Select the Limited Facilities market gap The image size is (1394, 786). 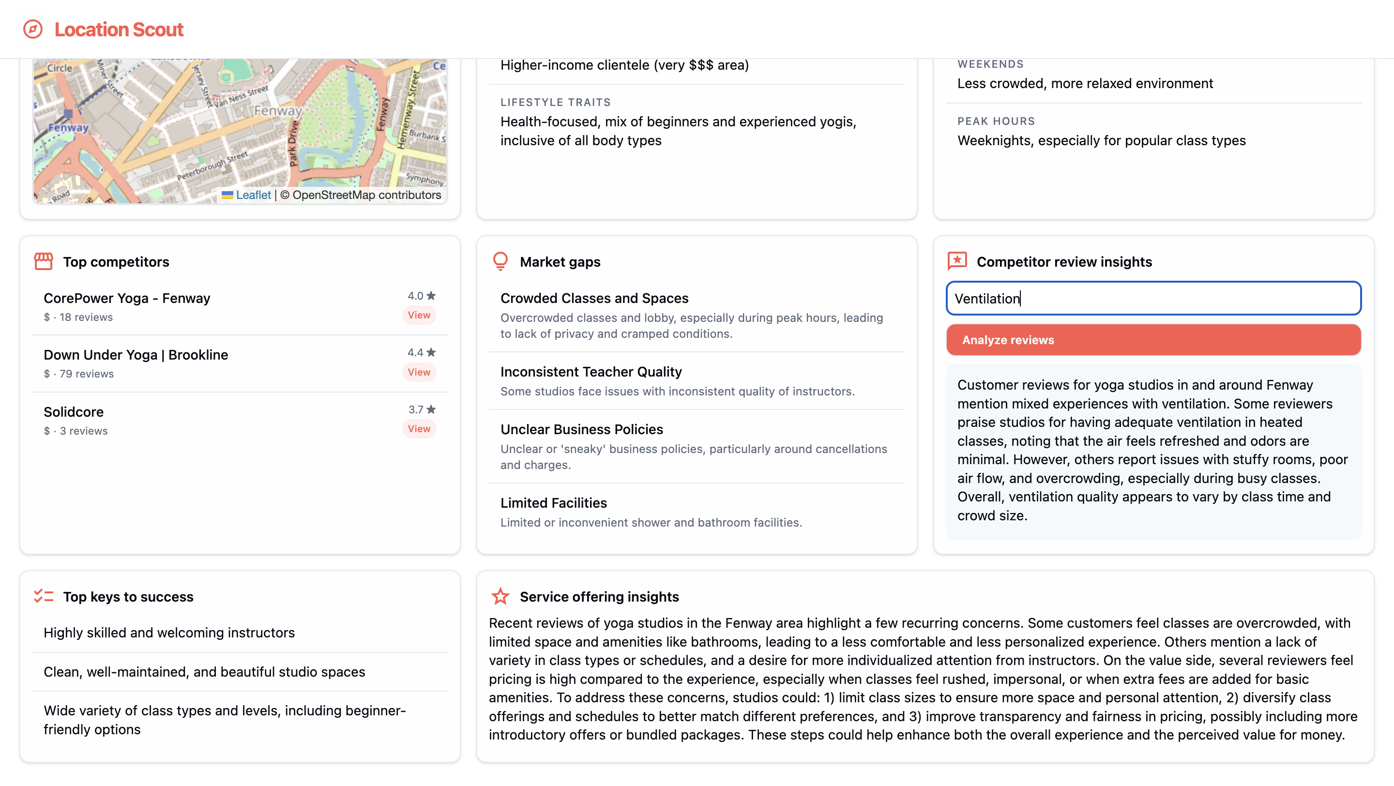click(x=553, y=502)
